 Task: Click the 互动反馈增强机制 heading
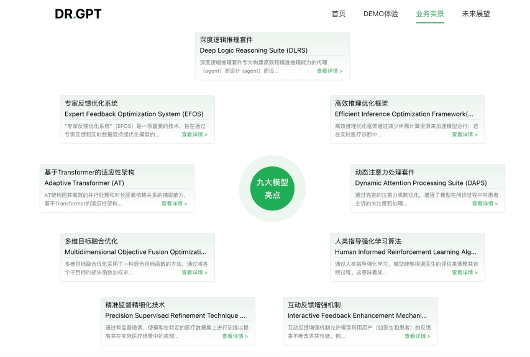pos(314,305)
